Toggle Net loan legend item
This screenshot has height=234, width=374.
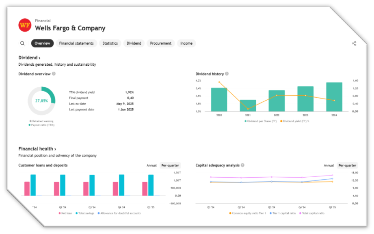[x=65, y=213]
